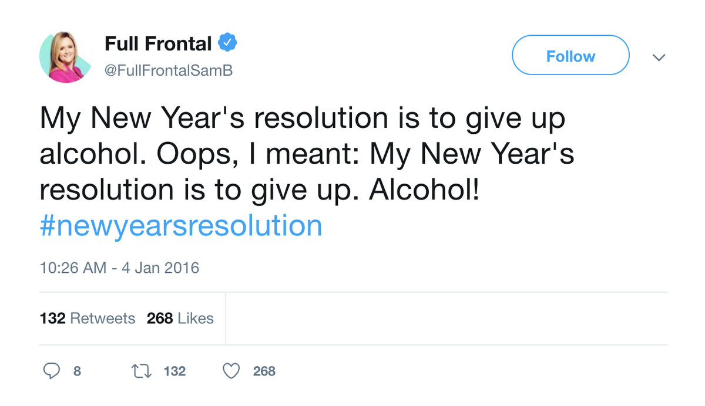The image size is (705, 406).
Task: Click 'resolution is to give up.' on the third line
Action: (x=200, y=190)
